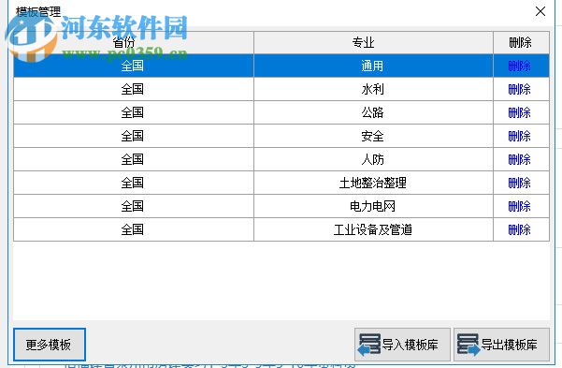Delete the 人防 template row

[519, 159]
